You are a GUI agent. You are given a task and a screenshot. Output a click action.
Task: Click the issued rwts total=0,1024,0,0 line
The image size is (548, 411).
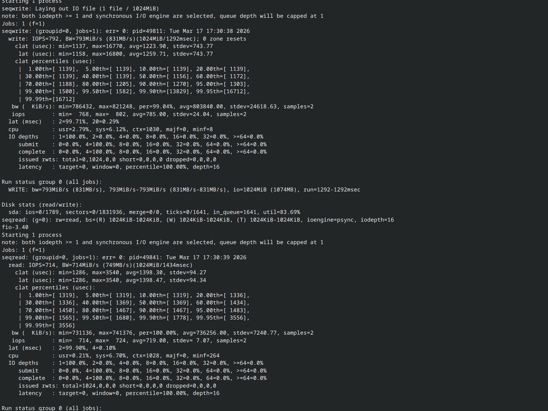117,159
